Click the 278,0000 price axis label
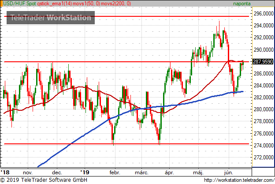The image size is (275, 184). 264,121
